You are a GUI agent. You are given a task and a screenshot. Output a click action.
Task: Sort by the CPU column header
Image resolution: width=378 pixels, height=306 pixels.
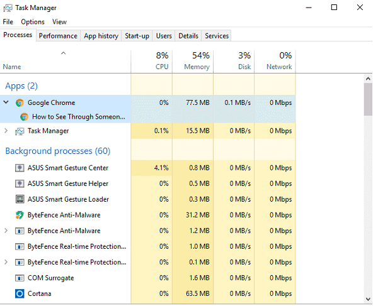click(x=152, y=62)
